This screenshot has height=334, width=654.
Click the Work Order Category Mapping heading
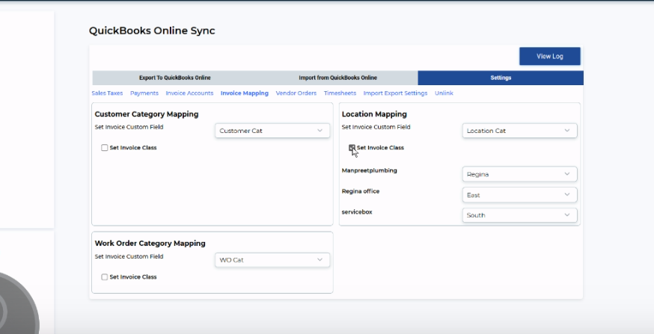[150, 243]
